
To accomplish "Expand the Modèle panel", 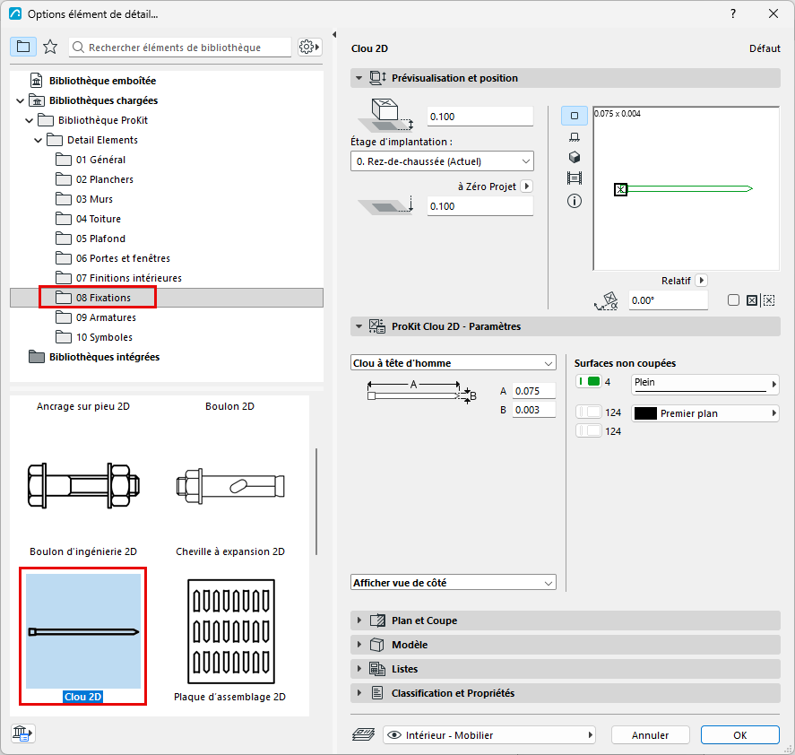I will coord(359,645).
